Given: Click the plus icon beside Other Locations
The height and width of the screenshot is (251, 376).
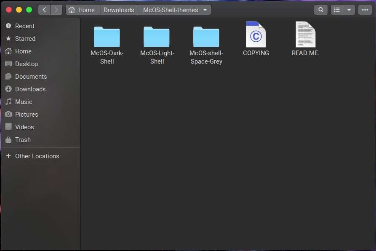Looking at the screenshot, I should (8, 156).
